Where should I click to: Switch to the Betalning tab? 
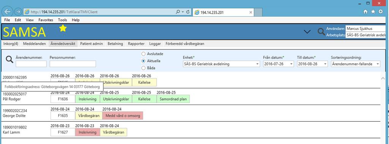[x=115, y=44]
